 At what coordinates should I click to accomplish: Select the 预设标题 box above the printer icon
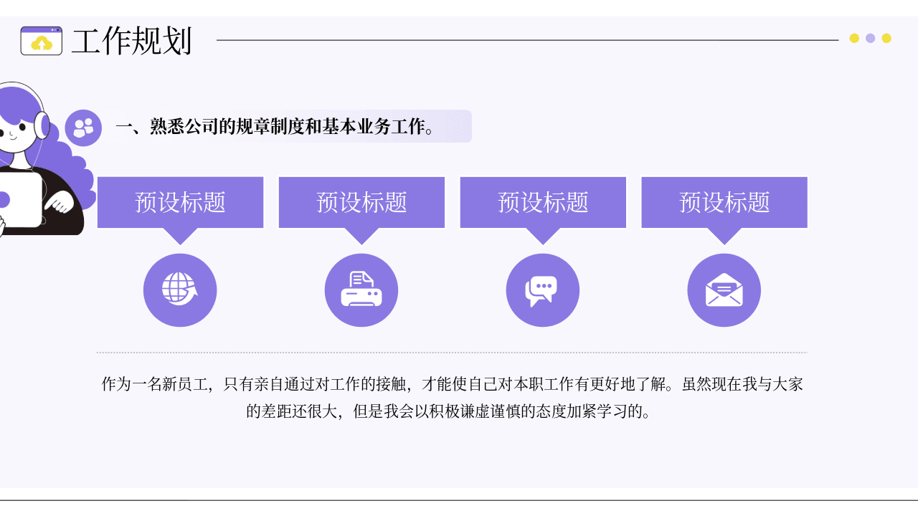tap(362, 203)
